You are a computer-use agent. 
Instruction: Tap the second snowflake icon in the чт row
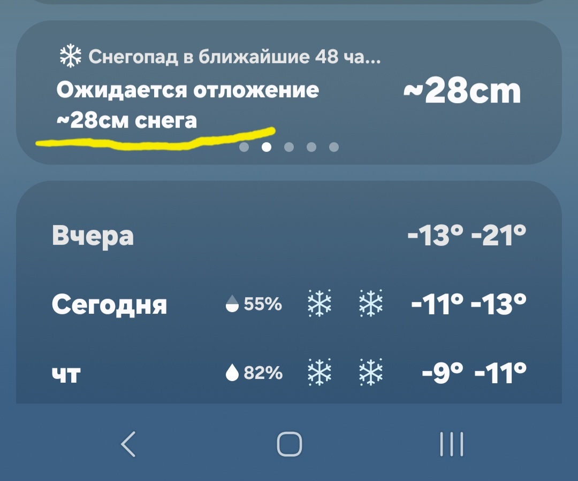point(370,371)
